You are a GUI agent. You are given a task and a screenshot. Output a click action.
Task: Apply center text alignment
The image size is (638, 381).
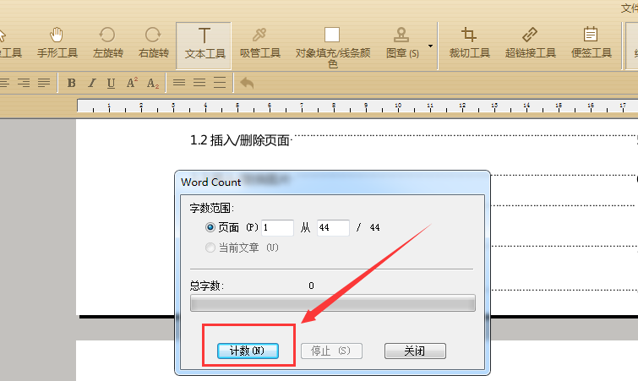[x=4, y=83]
